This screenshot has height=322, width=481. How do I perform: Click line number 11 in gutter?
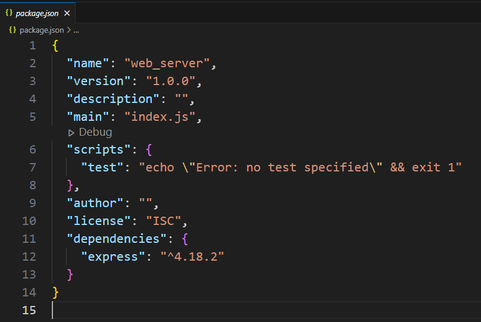tap(29, 239)
